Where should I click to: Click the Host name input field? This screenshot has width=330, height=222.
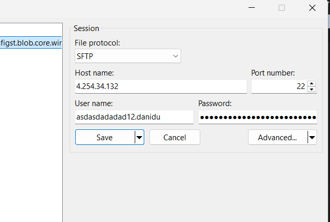point(161,86)
